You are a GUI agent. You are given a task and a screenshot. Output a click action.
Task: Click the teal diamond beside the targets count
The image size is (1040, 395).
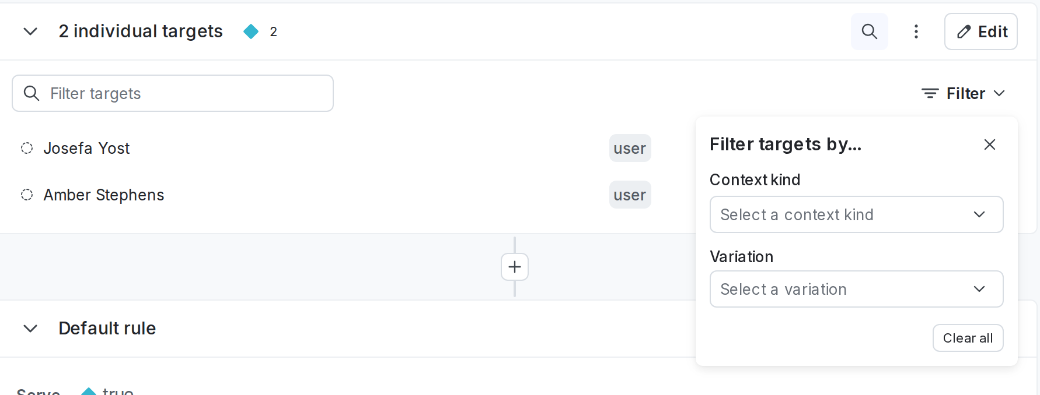(x=252, y=32)
